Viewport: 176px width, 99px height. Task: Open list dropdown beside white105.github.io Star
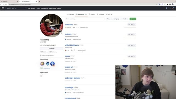point(135,46)
